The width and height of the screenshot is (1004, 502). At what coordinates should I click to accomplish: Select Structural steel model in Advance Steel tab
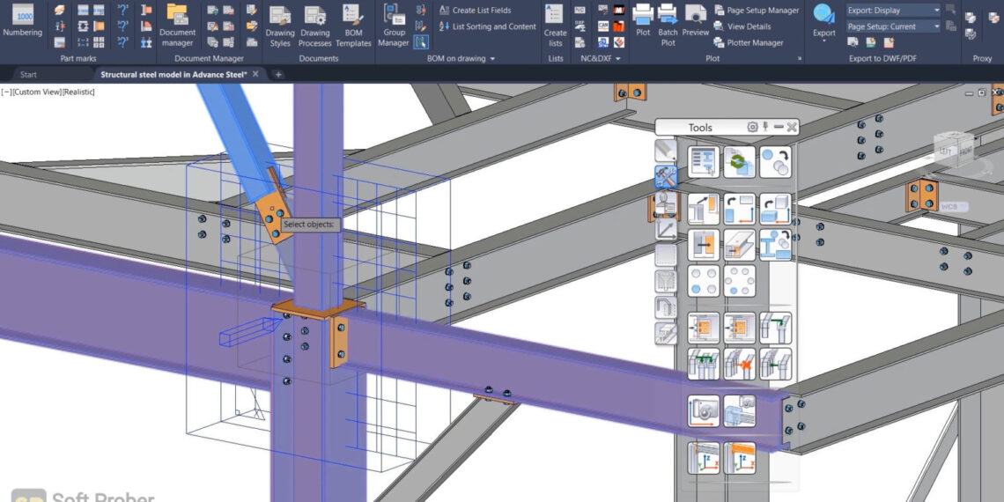173,74
